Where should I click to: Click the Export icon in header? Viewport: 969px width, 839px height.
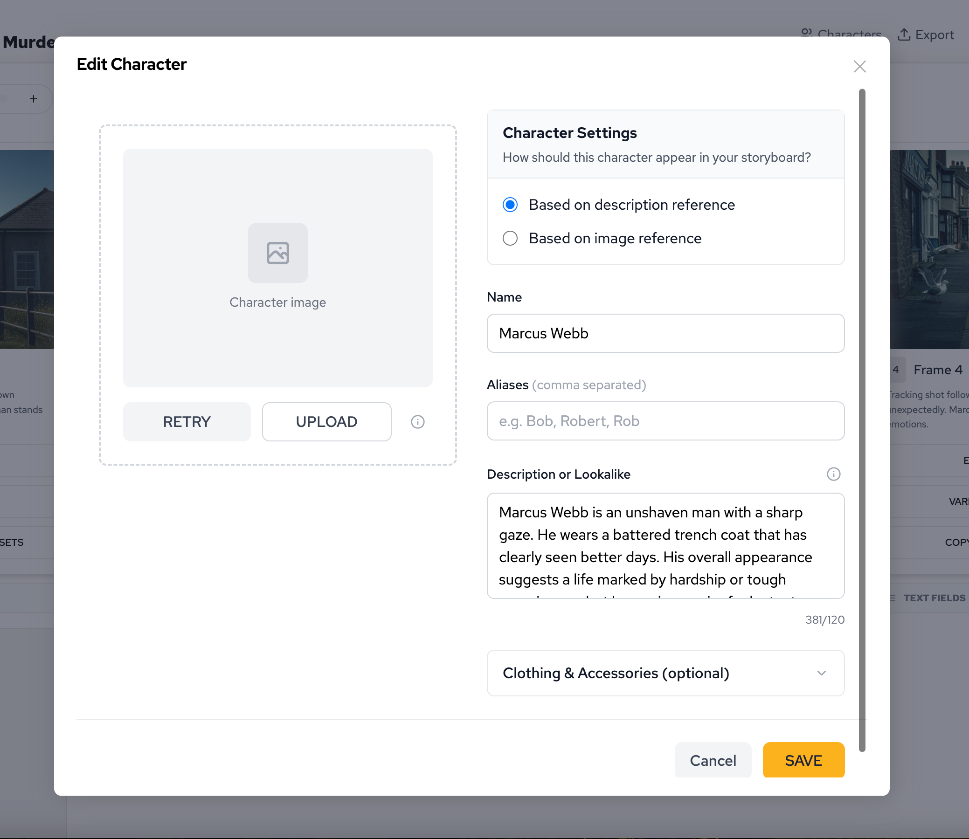tap(903, 34)
